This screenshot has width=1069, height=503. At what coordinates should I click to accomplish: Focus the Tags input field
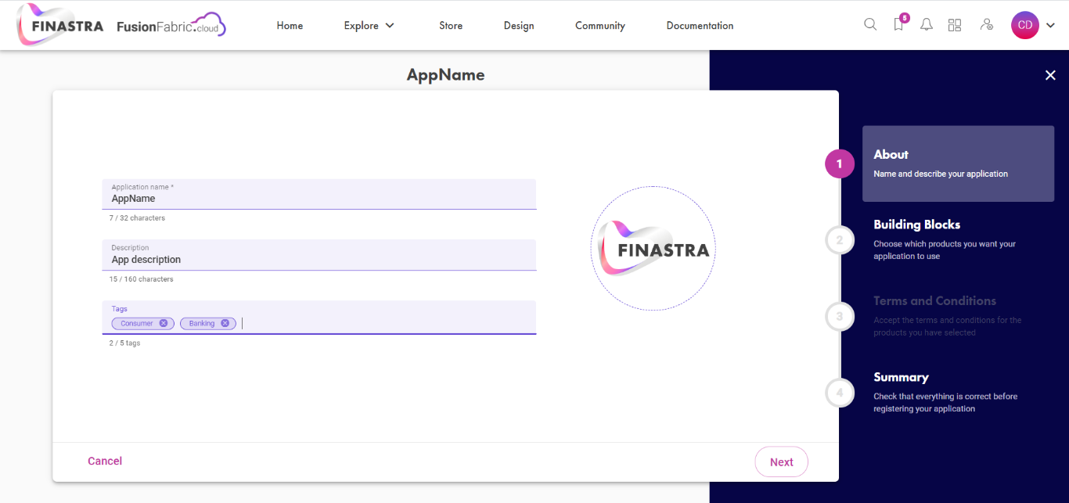click(x=319, y=318)
